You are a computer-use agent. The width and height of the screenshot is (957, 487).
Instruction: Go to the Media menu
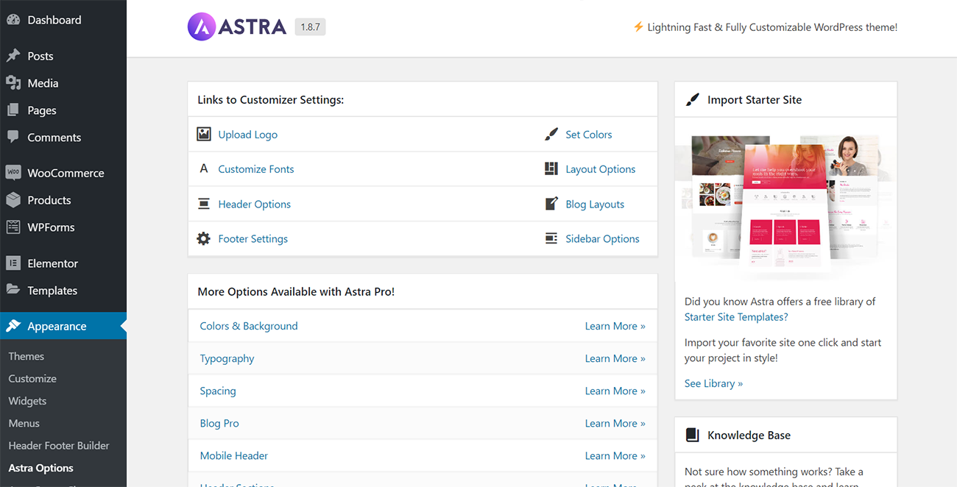(63, 83)
